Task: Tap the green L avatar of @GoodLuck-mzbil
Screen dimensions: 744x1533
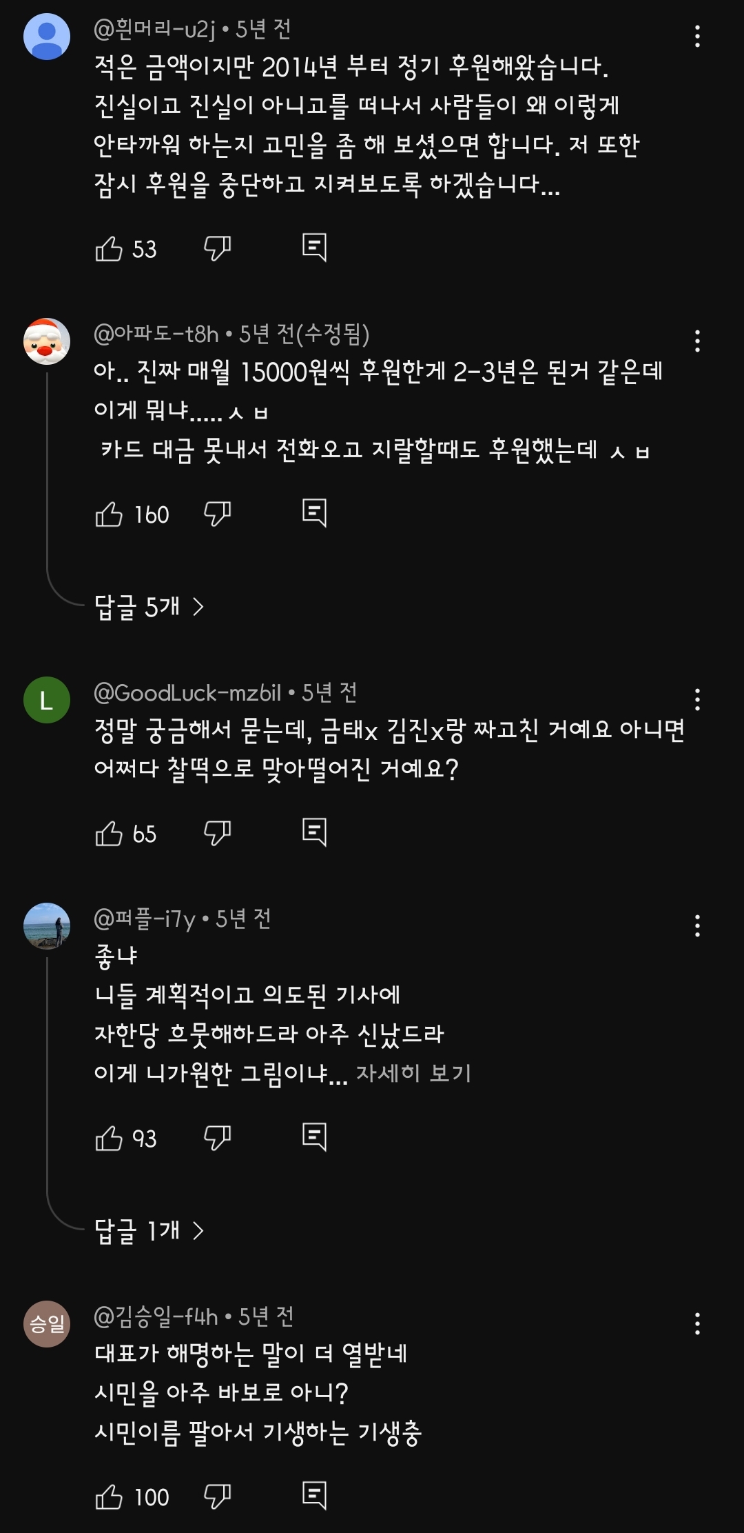Action: (x=47, y=700)
